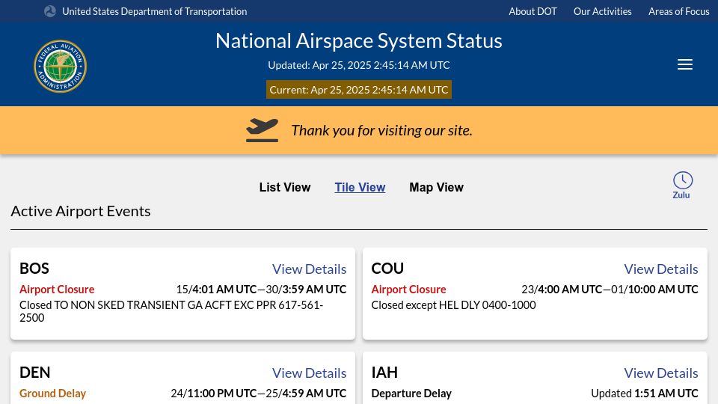Open Areas of Focus menu

click(678, 11)
